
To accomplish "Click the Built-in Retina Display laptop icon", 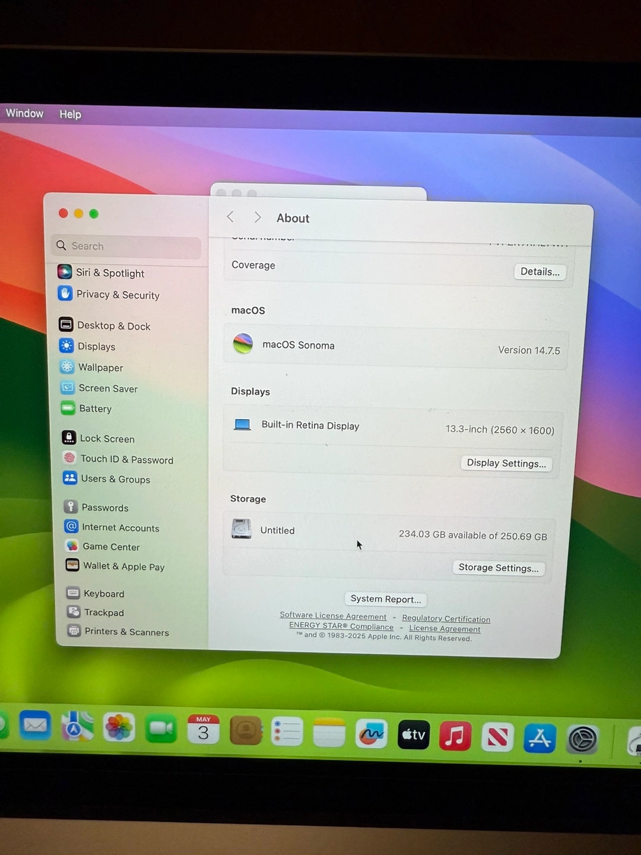I will point(242,425).
